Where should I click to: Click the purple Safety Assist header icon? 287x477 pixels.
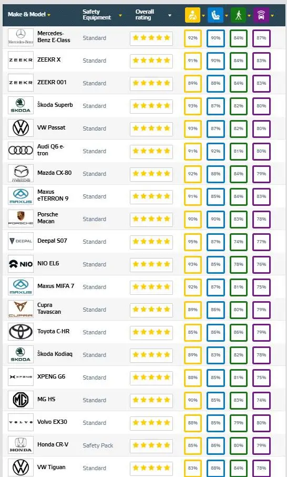click(261, 15)
